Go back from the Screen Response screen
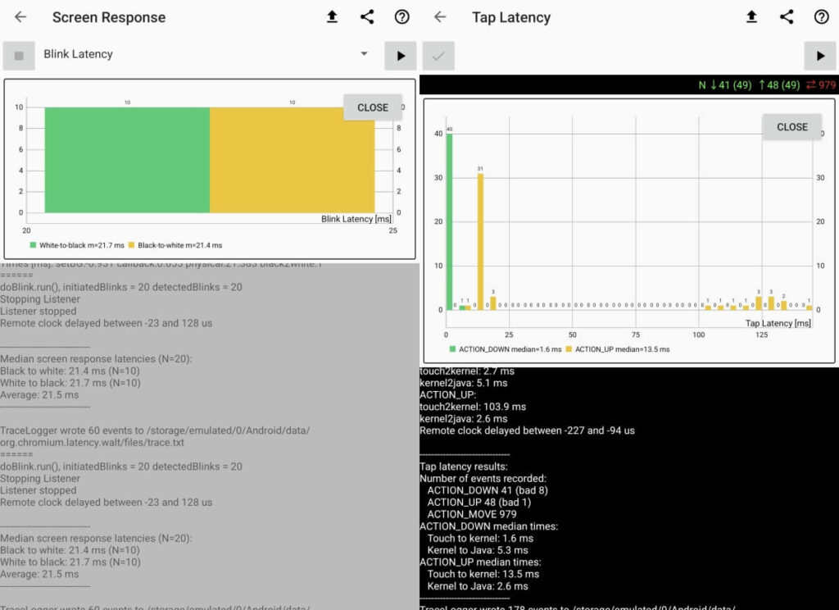Viewport: 839px width, 610px height. tap(20, 17)
